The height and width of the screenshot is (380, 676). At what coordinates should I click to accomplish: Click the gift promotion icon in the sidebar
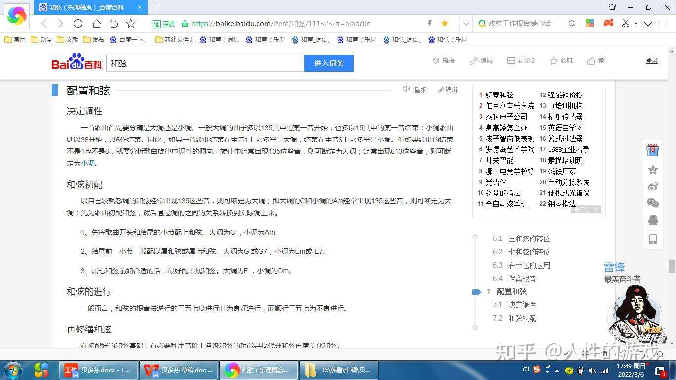click(x=653, y=150)
